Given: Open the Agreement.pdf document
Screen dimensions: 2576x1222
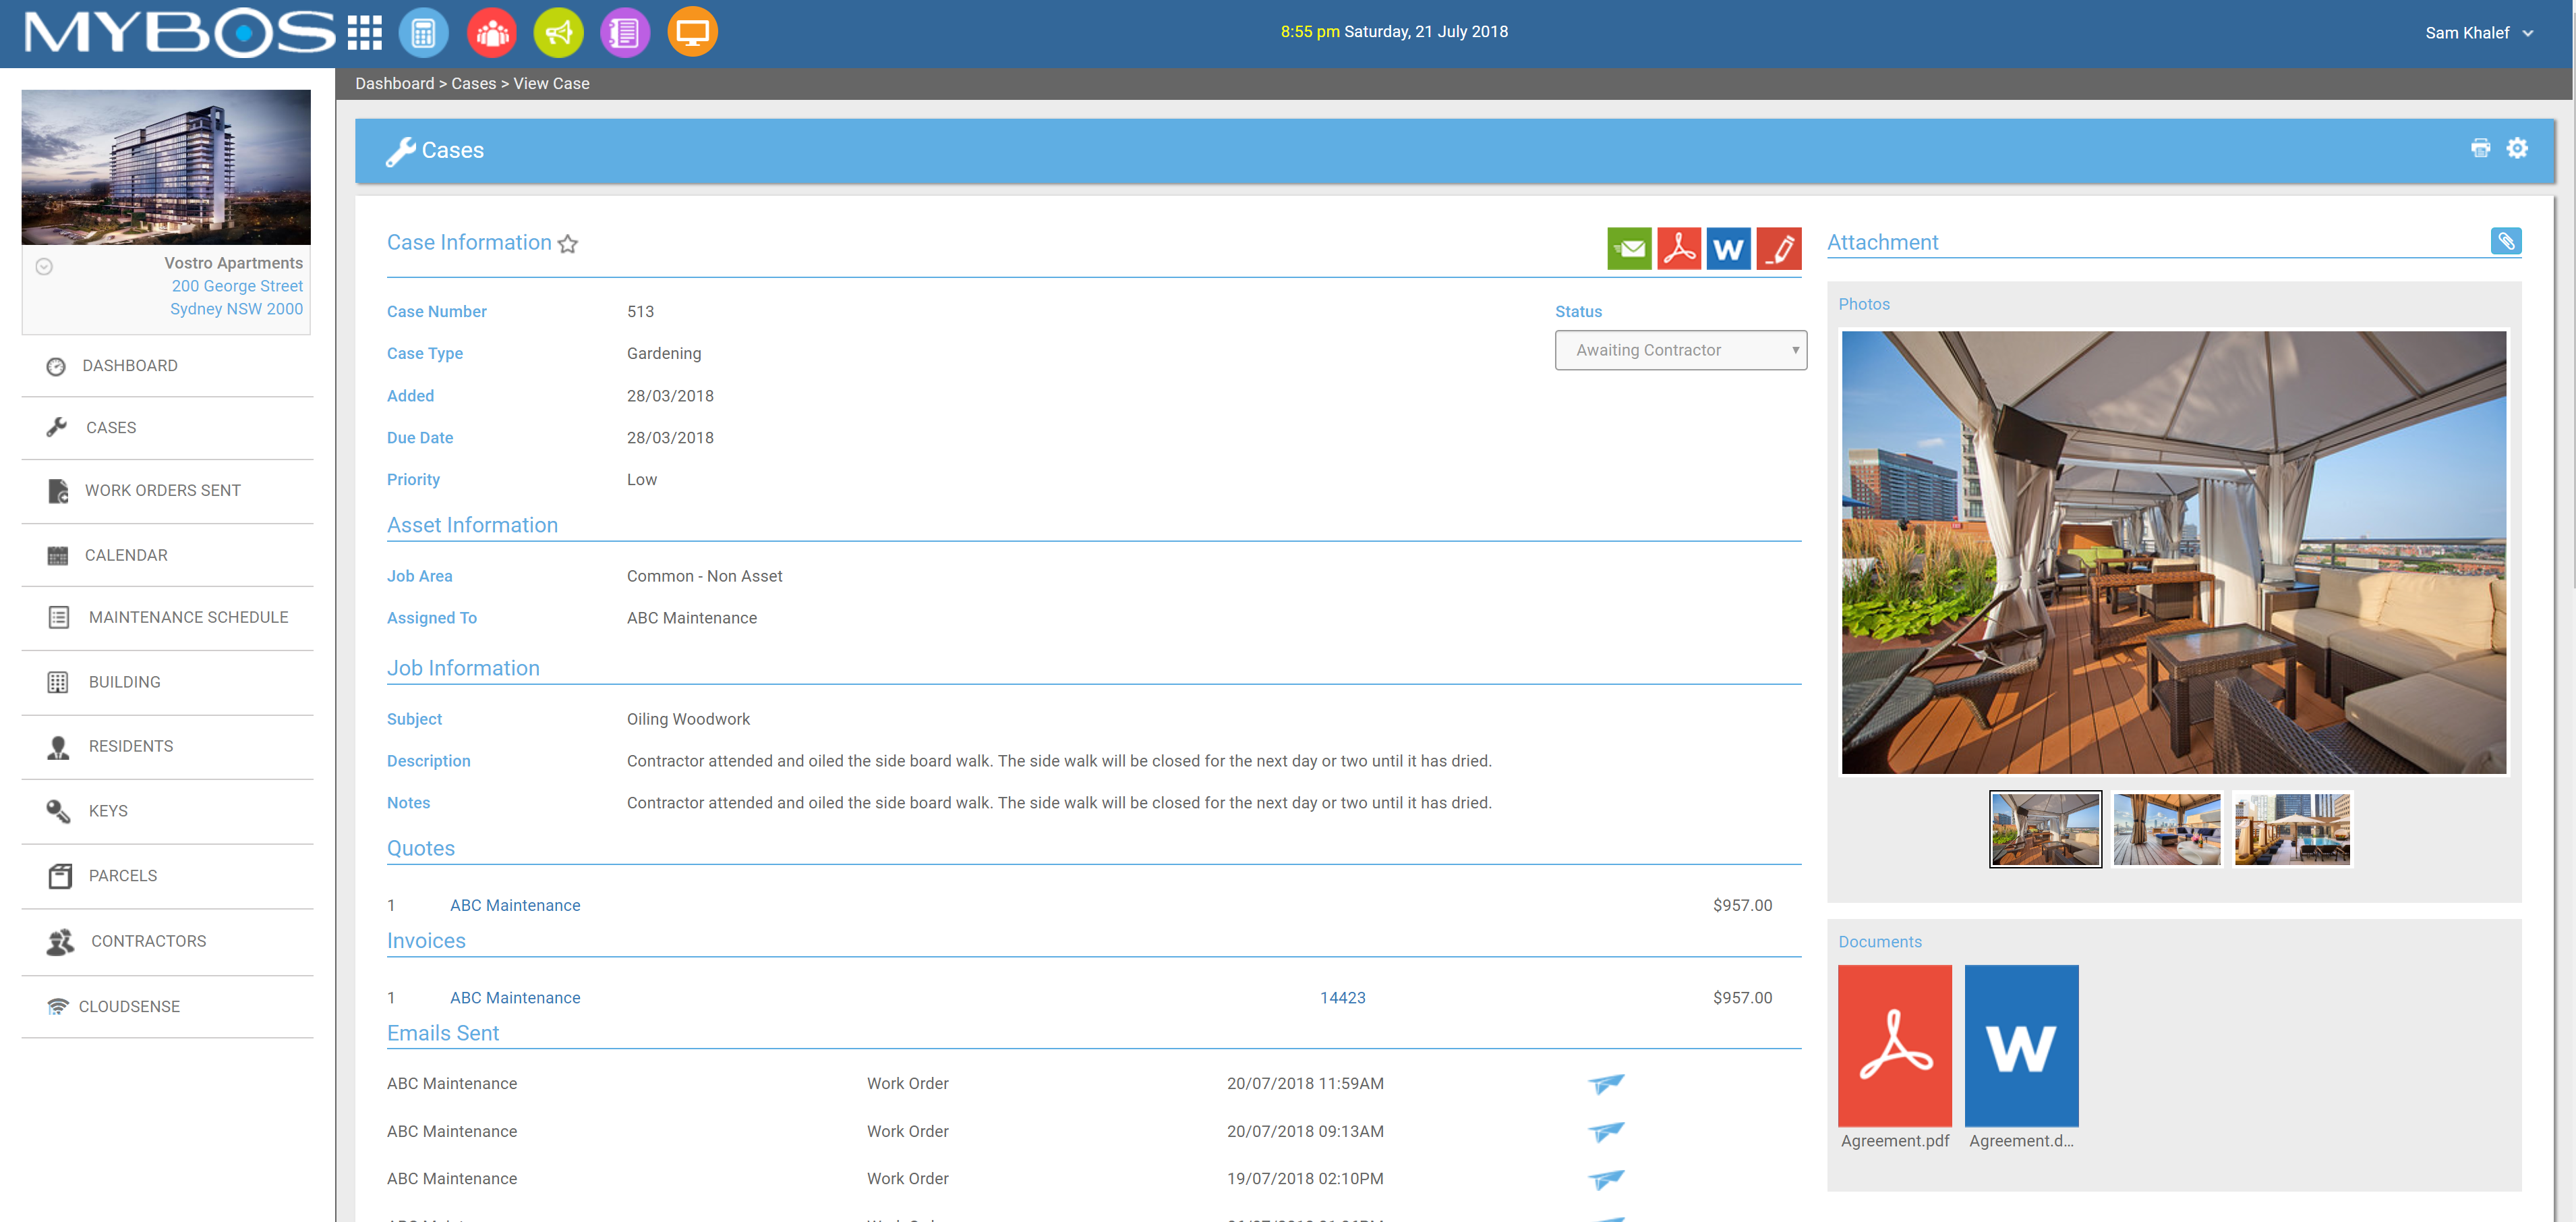Looking at the screenshot, I should click(1894, 1046).
